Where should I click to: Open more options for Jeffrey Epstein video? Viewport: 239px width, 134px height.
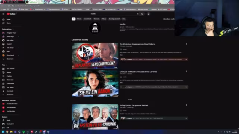[186, 105]
